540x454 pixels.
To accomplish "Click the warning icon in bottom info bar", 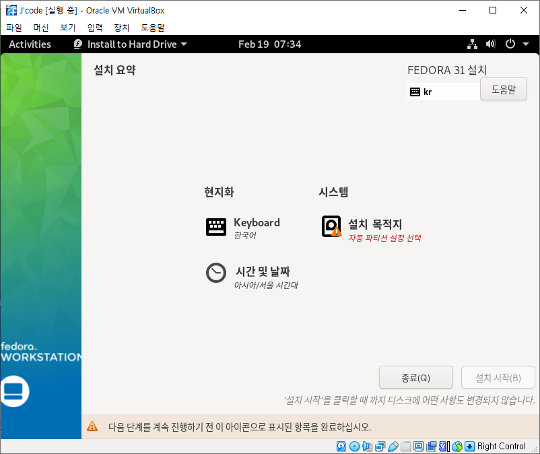I will [92, 426].
